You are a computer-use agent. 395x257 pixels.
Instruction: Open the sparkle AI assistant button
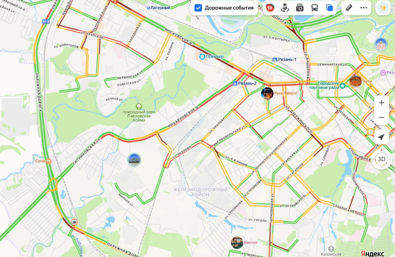[x=383, y=8]
